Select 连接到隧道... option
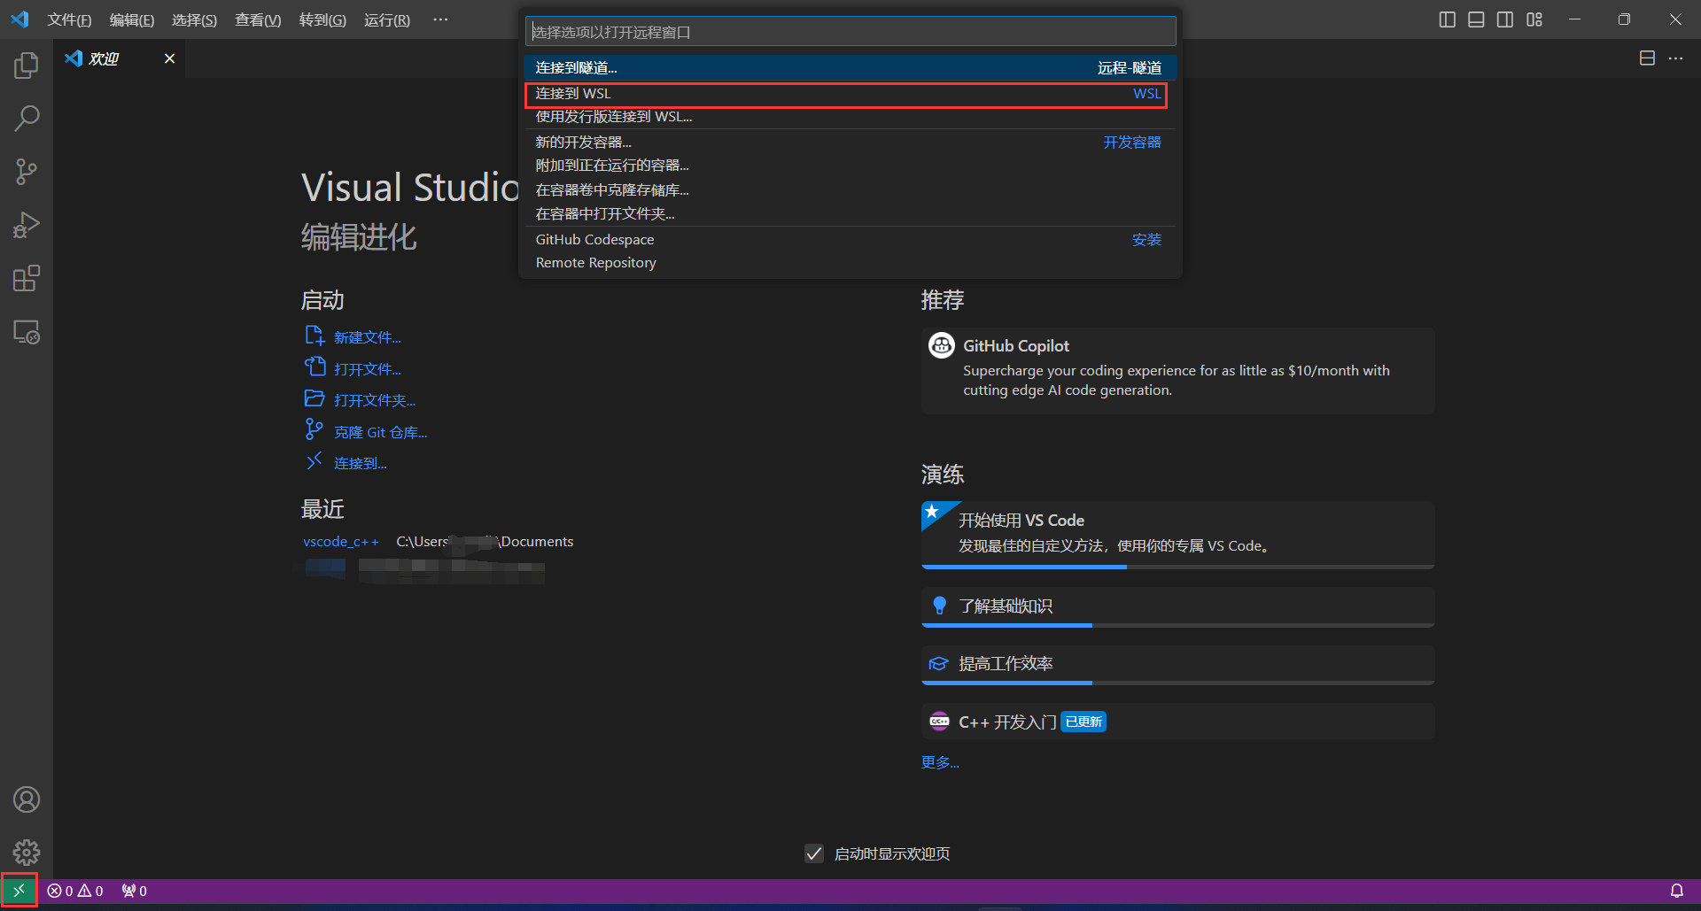1701x911 pixels. click(x=850, y=68)
